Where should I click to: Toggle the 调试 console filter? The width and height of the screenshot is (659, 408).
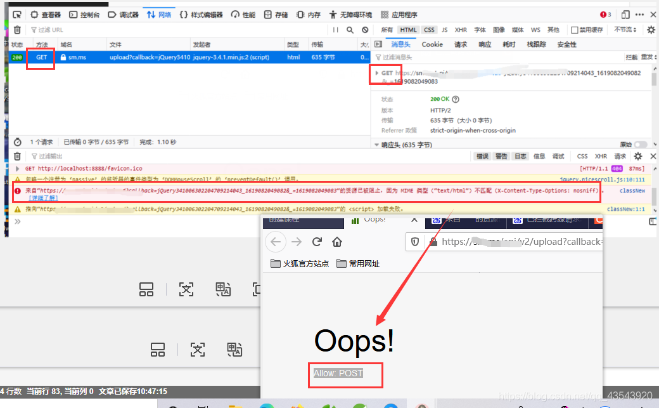[x=558, y=156]
